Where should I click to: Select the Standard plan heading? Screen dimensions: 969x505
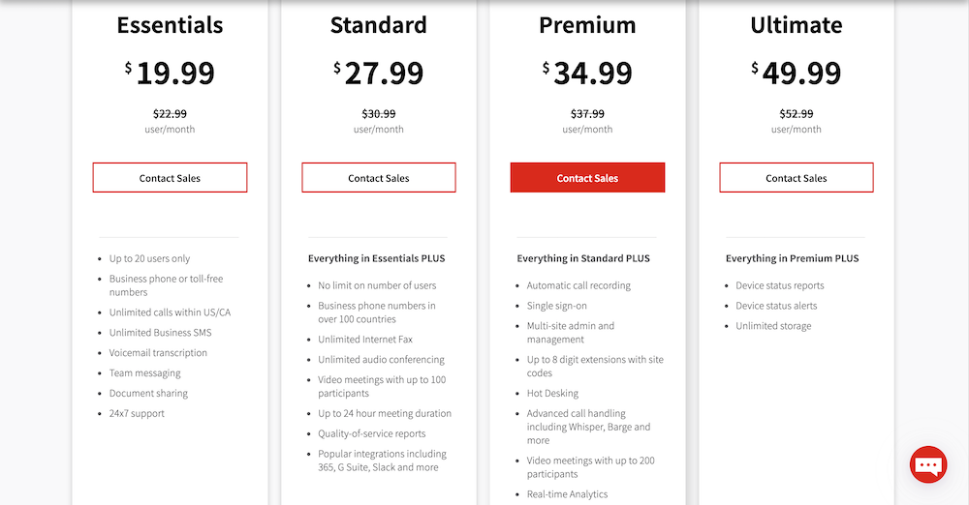[379, 25]
